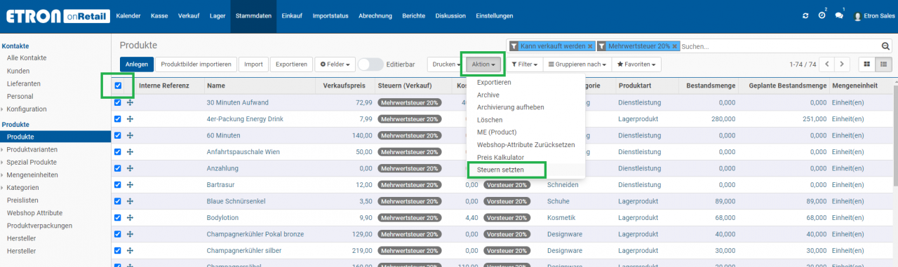Open the activities clock icon

[x=822, y=15]
